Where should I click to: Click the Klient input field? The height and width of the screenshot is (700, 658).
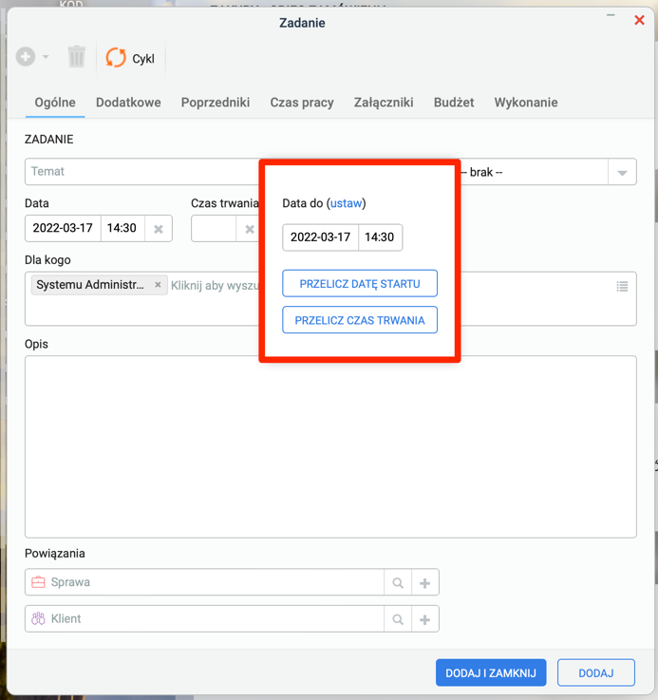point(204,618)
